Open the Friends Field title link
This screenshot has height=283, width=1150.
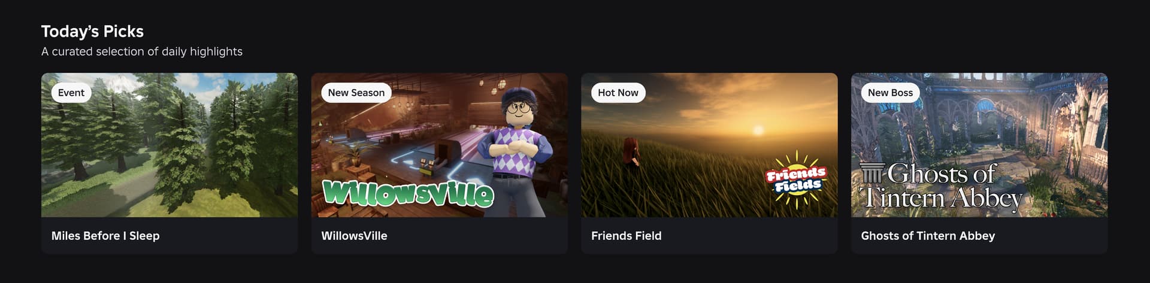tap(627, 236)
